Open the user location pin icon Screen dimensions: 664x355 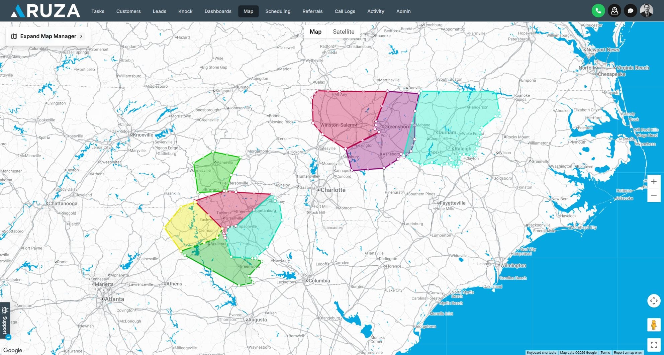pos(614,11)
